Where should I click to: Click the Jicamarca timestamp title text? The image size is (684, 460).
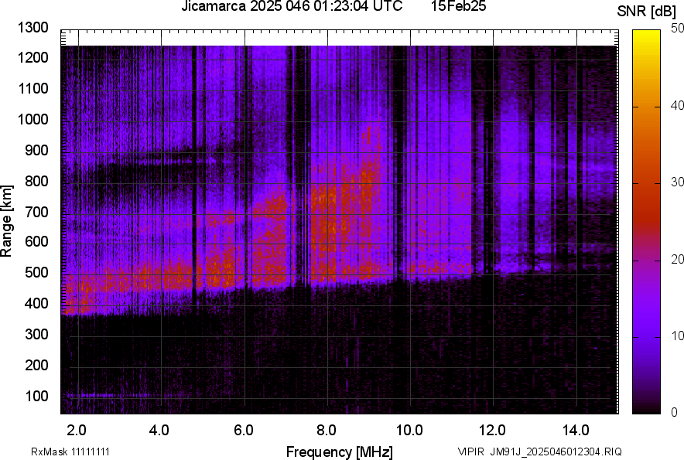point(292,7)
